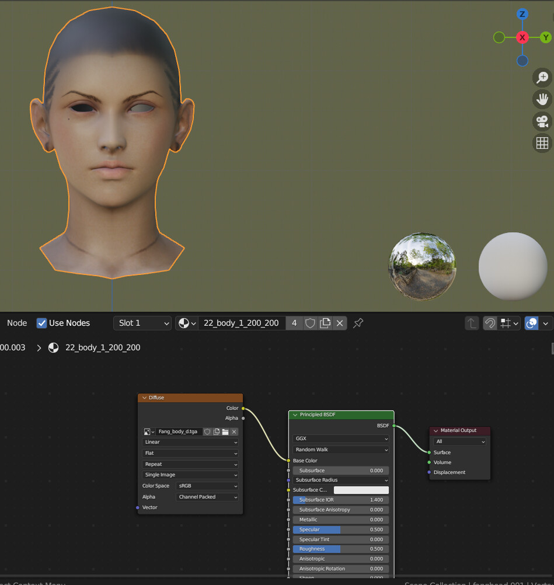The image size is (554, 585).
Task: Click the negative Z blue circle on gizmo
Action: pyautogui.click(x=522, y=61)
